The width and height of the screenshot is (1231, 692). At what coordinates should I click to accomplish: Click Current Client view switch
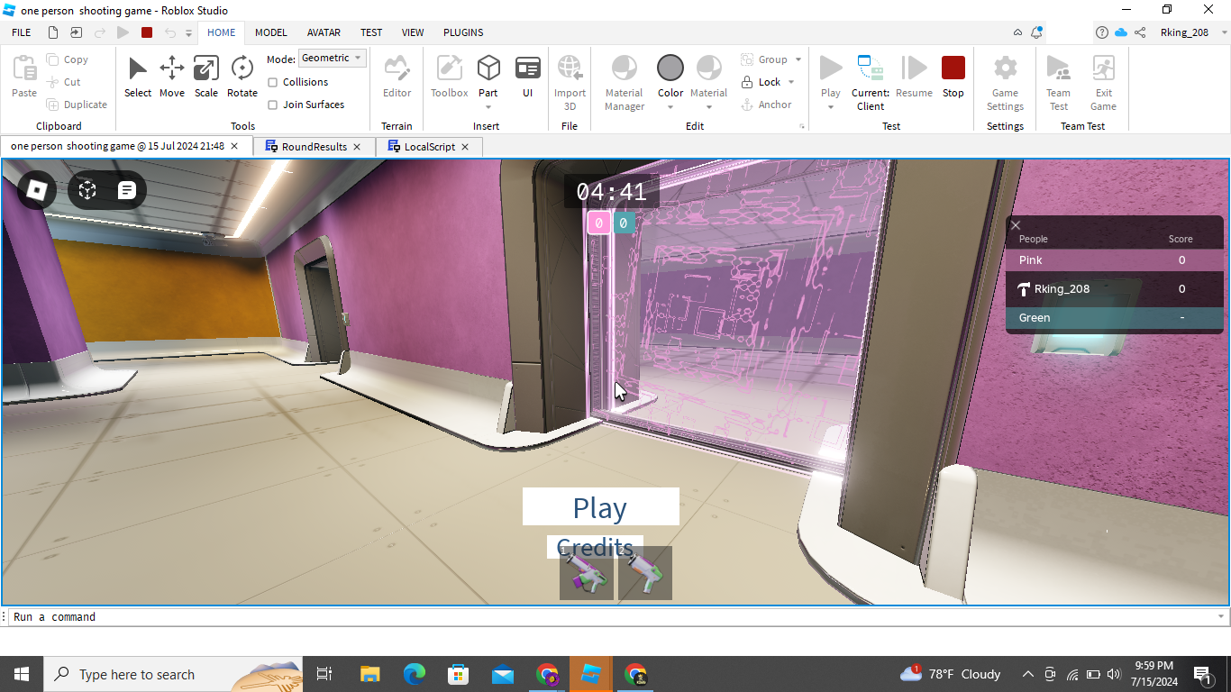(871, 83)
